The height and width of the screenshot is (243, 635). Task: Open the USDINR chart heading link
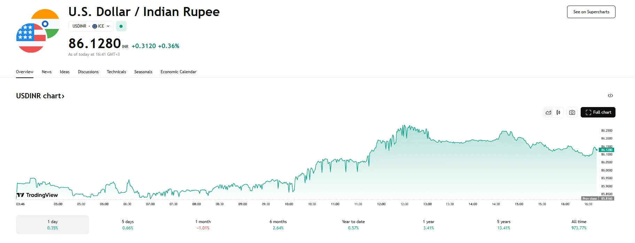pos(40,96)
